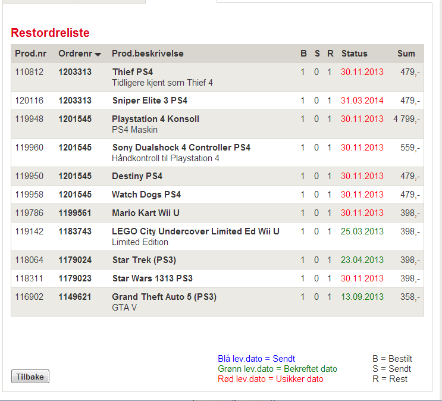The image size is (442, 401).
Task: Click status date 31.03.2014
Action: (362, 101)
